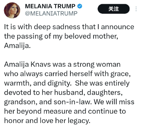
Task: Click 'warmth, and dignity.' text
Action: pyautogui.click(x=38, y=83)
